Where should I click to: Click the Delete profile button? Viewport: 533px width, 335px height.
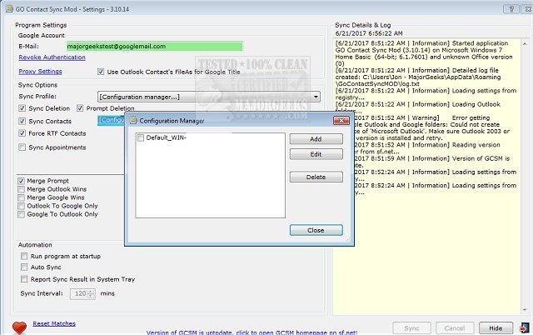point(316,177)
